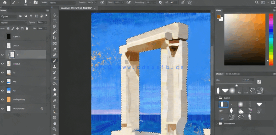This screenshot has height=135, width=276.
Task: Toggle lock all icon in Layers panel
Action: tap(27, 28)
